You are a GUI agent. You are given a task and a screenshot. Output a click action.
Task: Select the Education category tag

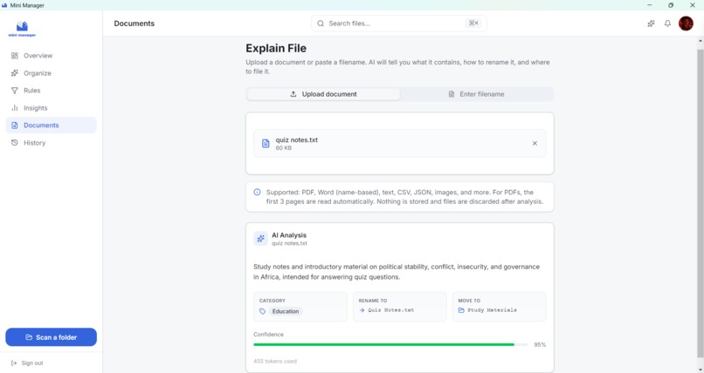(286, 311)
